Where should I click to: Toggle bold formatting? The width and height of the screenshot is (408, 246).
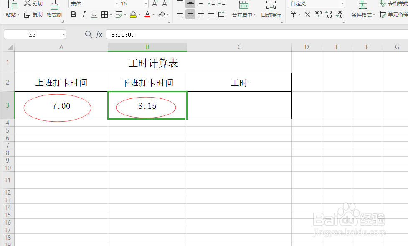click(73, 14)
